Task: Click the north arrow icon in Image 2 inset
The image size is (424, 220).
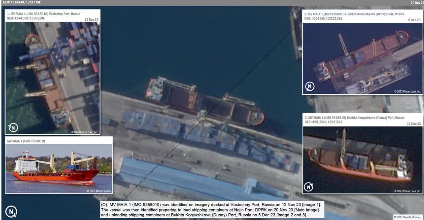Action: [x=310, y=87]
